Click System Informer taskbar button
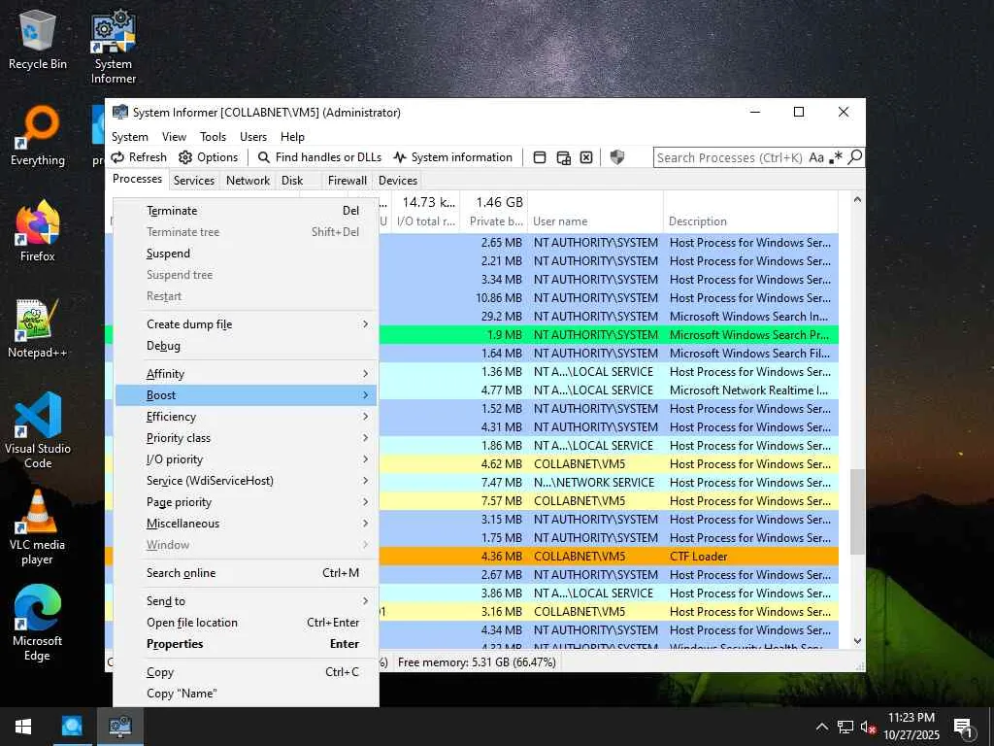 coord(119,727)
